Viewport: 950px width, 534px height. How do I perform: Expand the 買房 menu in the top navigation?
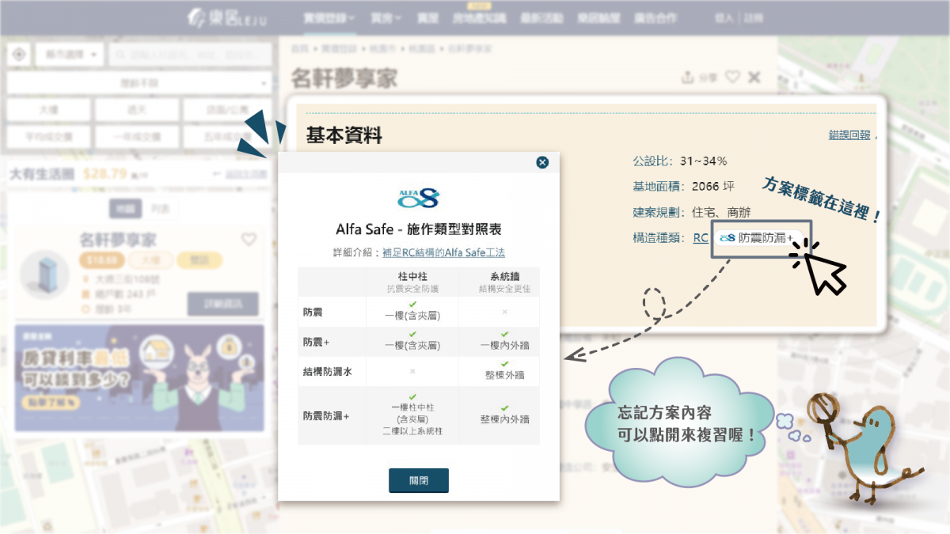coord(386,17)
